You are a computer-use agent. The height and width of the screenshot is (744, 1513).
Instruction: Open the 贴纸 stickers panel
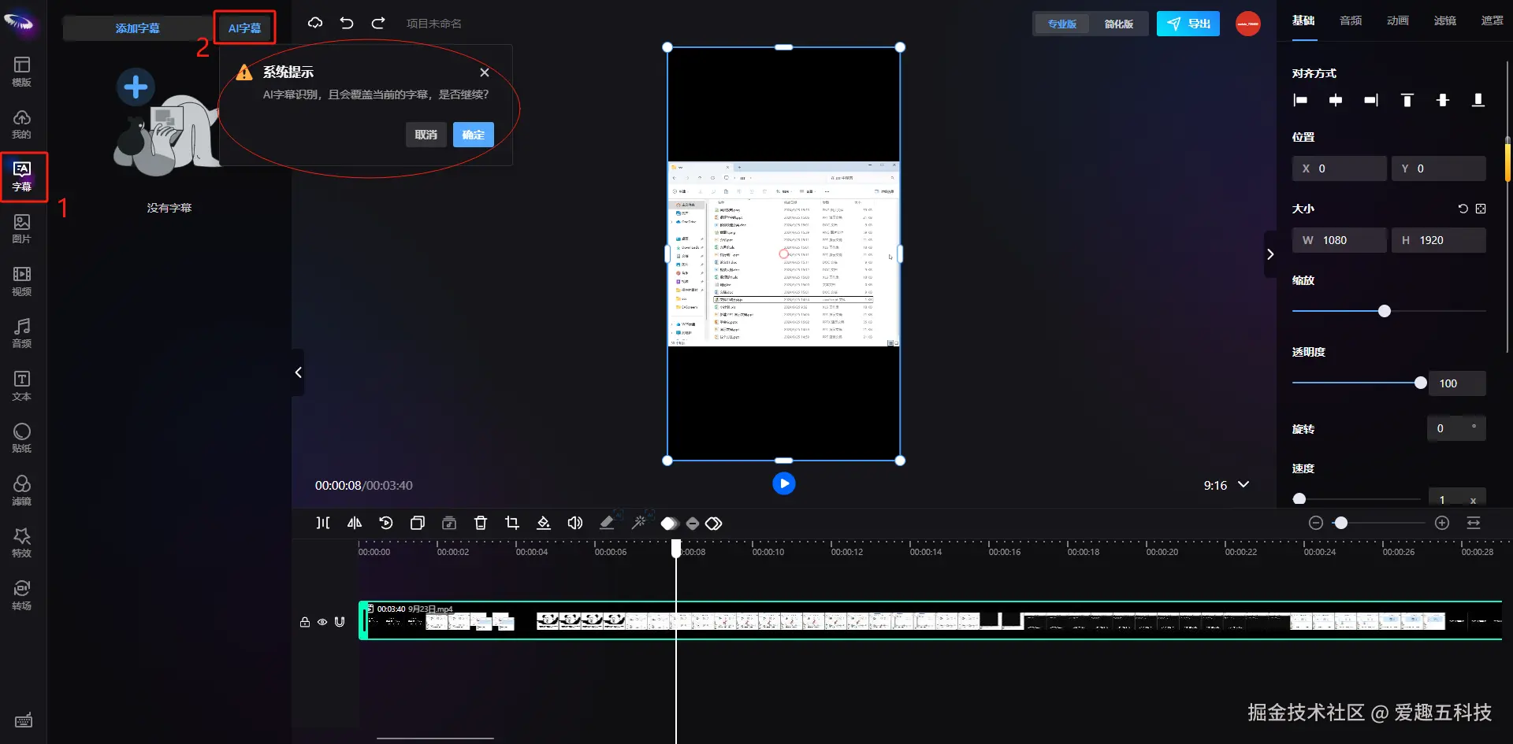point(22,439)
